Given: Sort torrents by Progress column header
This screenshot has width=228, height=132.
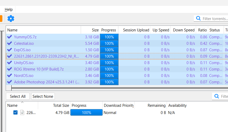Looking at the screenshot, I should pyautogui.click(x=109, y=30).
